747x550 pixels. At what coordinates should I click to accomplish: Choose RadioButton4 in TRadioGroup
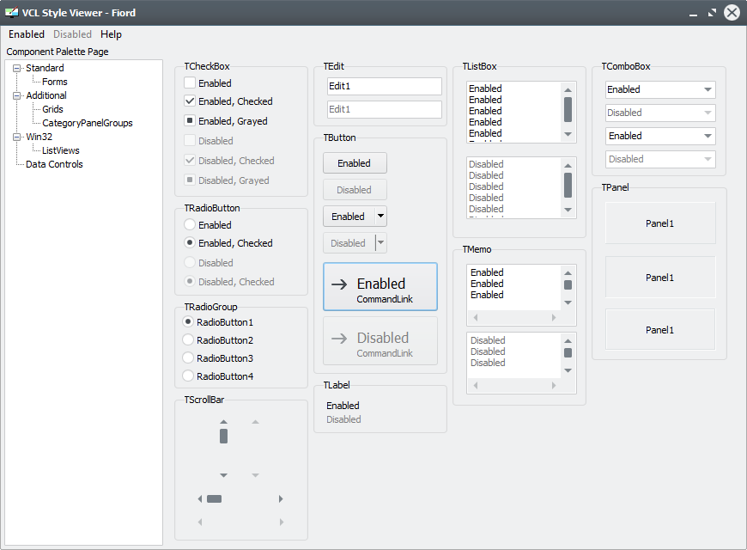[188, 376]
